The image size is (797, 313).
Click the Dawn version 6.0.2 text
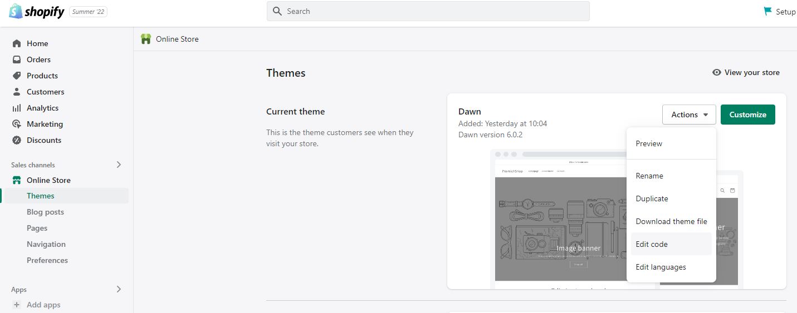coord(490,135)
